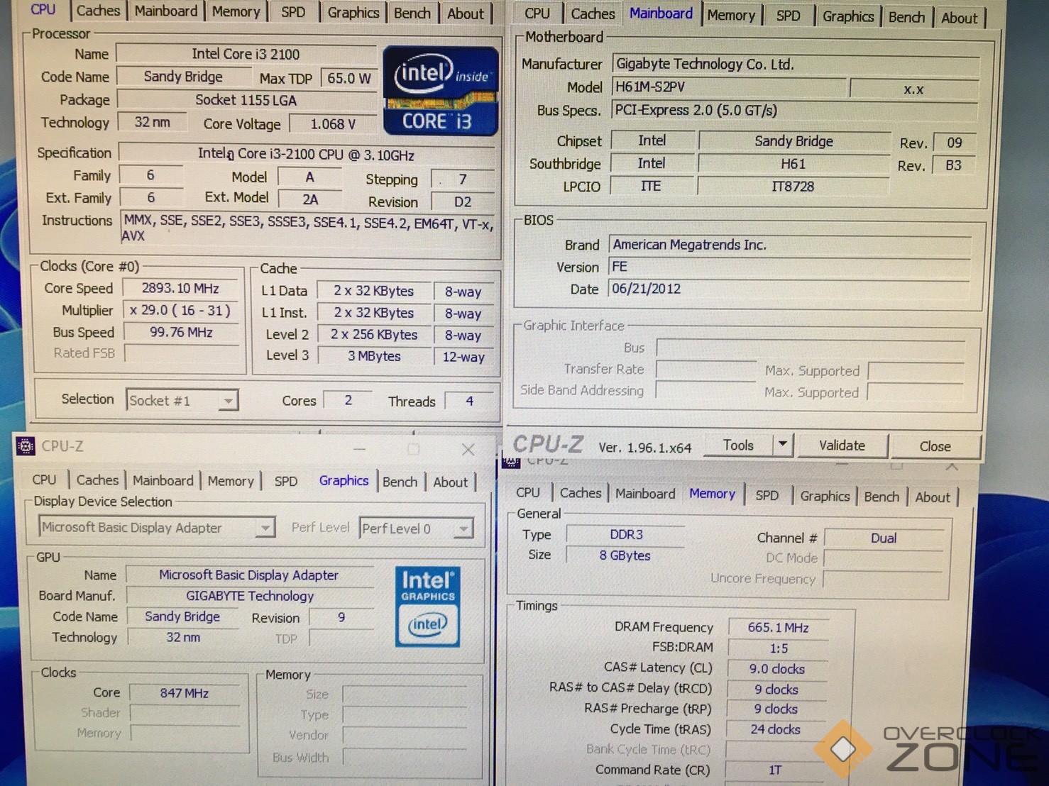Minimize the CPU-Z Graphics window

click(360, 449)
